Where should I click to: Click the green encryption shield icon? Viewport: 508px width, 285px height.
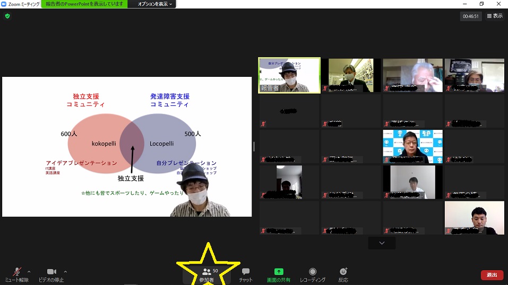[7, 16]
